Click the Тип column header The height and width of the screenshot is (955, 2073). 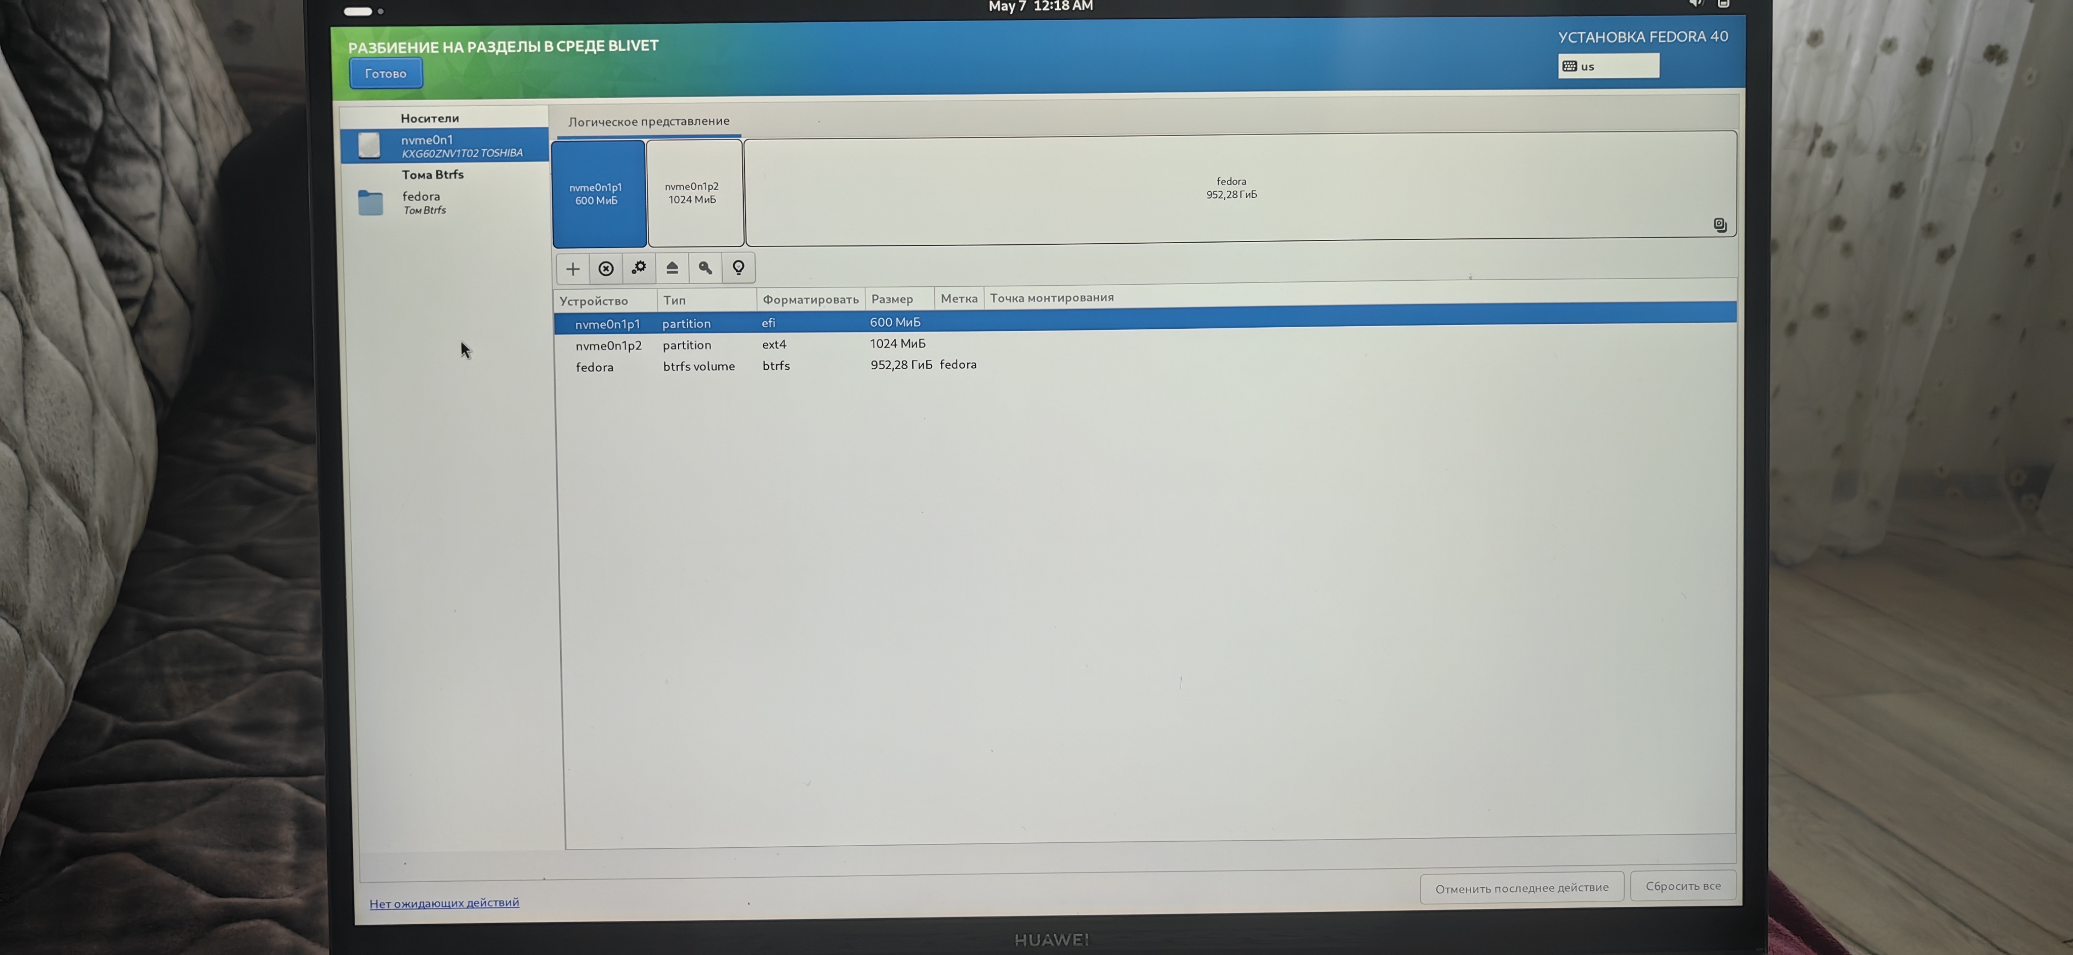pos(707,300)
